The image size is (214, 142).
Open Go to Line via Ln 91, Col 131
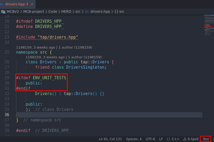tap(110, 139)
